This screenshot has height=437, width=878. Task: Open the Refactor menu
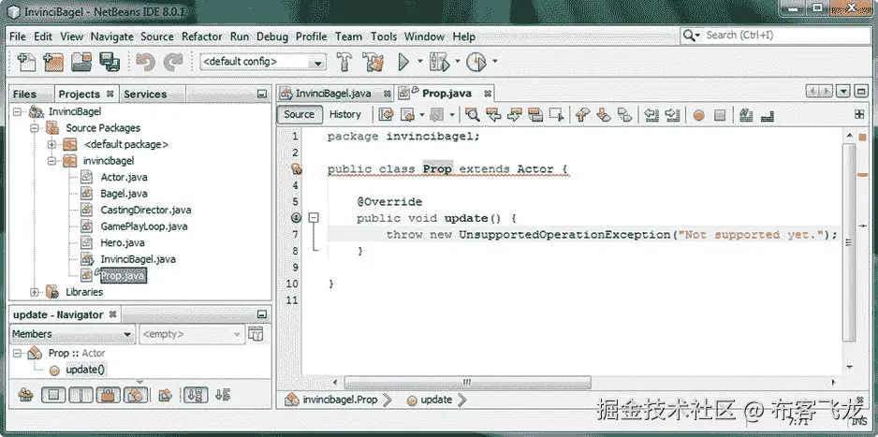pos(201,36)
